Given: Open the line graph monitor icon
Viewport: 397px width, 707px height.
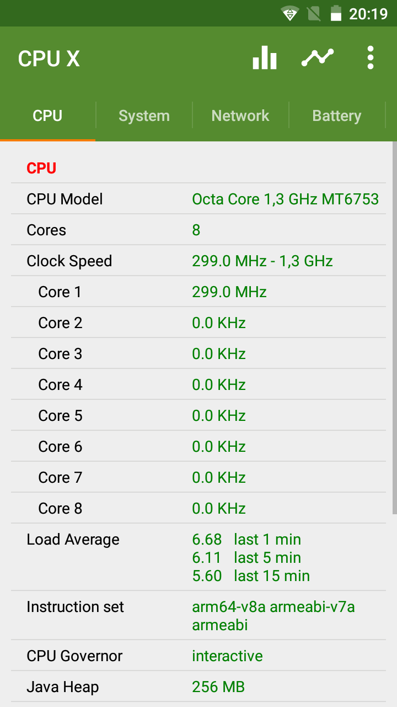Looking at the screenshot, I should click(x=318, y=58).
